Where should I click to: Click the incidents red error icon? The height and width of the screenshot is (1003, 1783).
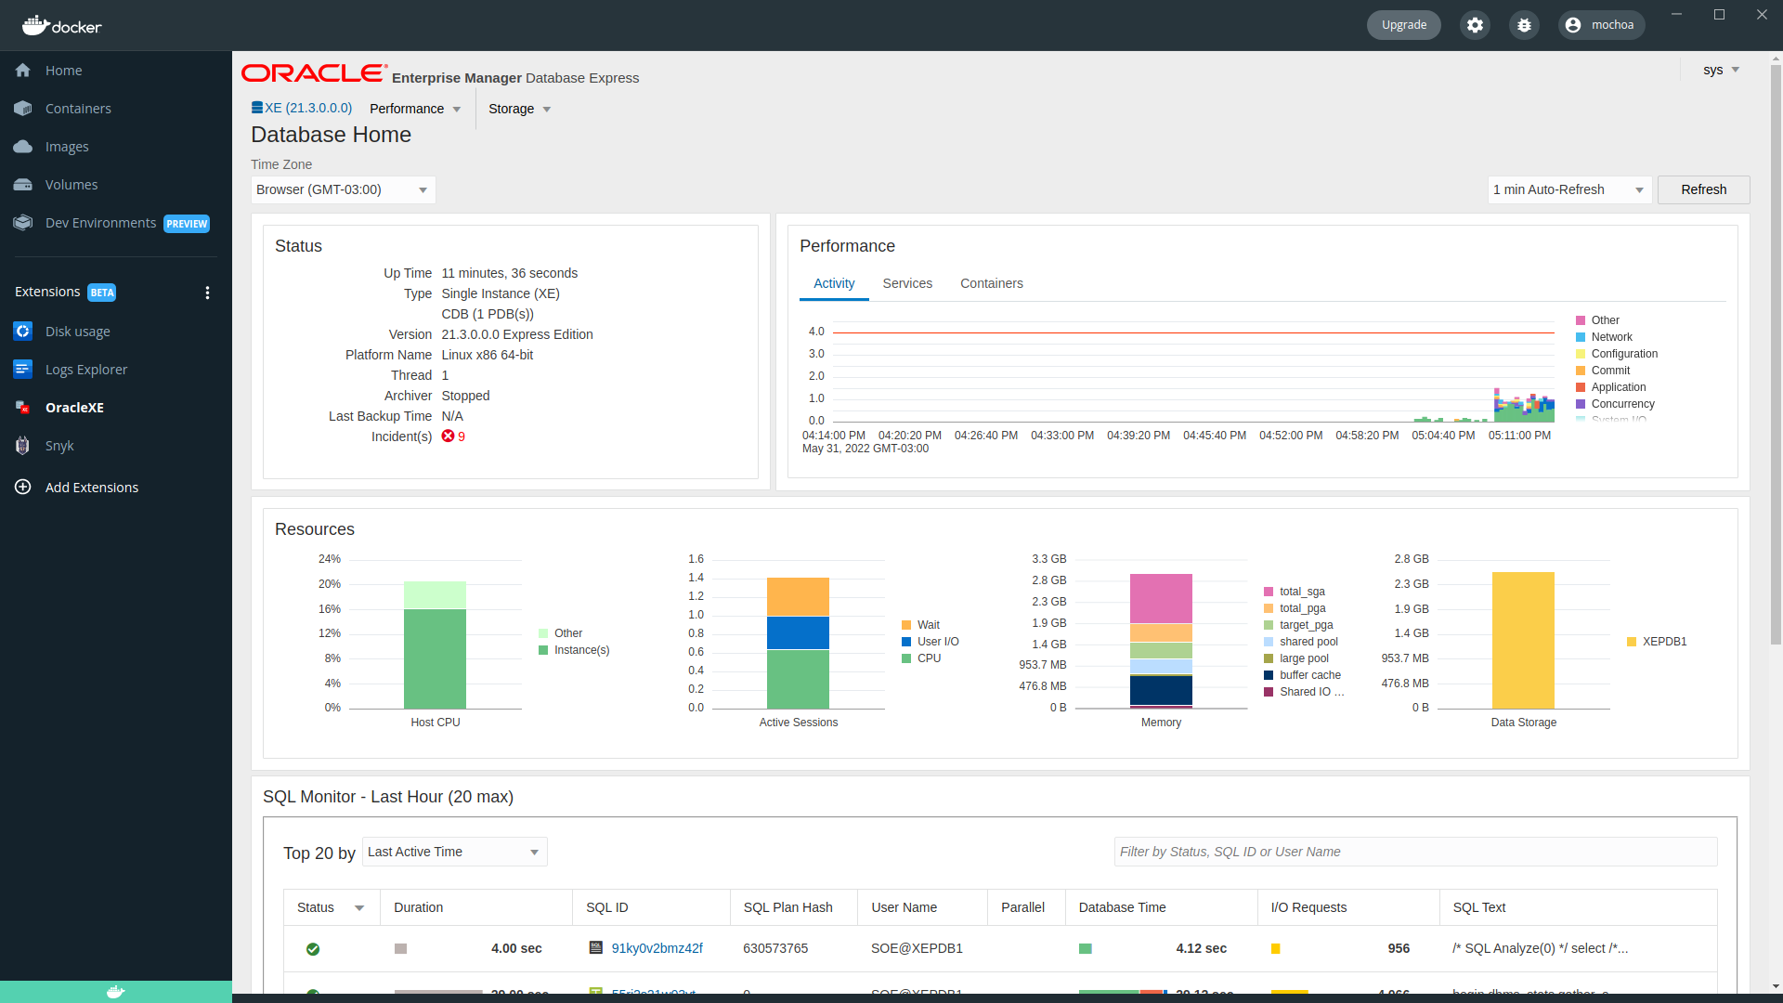pyautogui.click(x=448, y=436)
